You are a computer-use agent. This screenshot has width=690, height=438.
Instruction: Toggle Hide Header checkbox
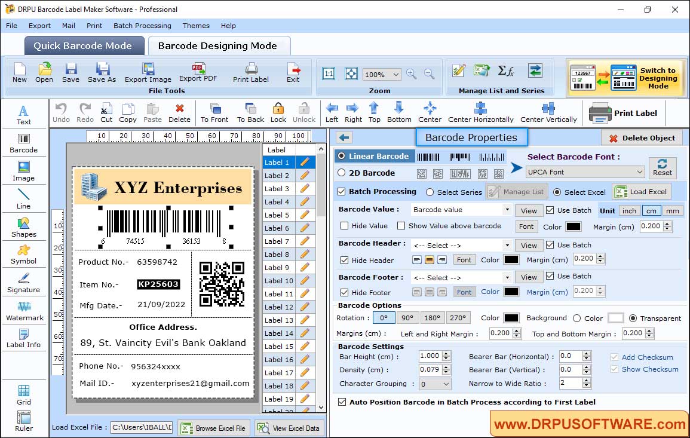click(345, 261)
